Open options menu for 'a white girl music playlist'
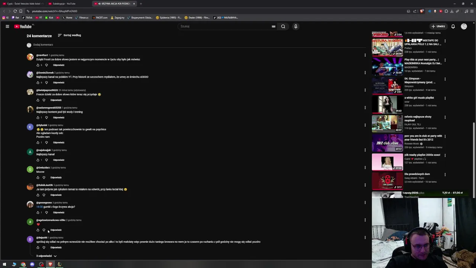This screenshot has width=476, height=268. coord(445,98)
